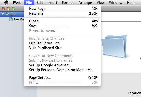Open the View menu
The height and width of the screenshot is (97, 141).
click(x=101, y=3)
